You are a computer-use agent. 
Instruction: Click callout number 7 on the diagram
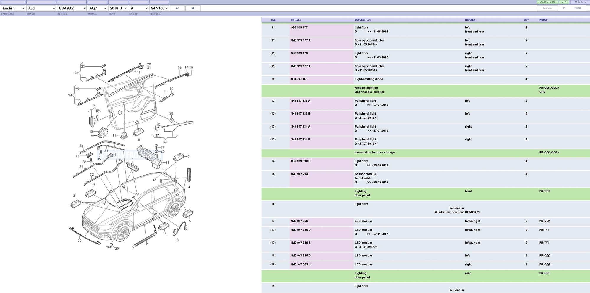[x=147, y=244]
